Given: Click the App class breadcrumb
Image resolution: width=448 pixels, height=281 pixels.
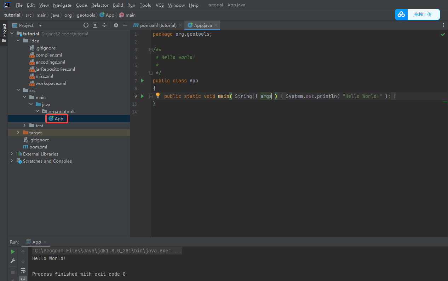Looking at the screenshot, I should 107,15.
